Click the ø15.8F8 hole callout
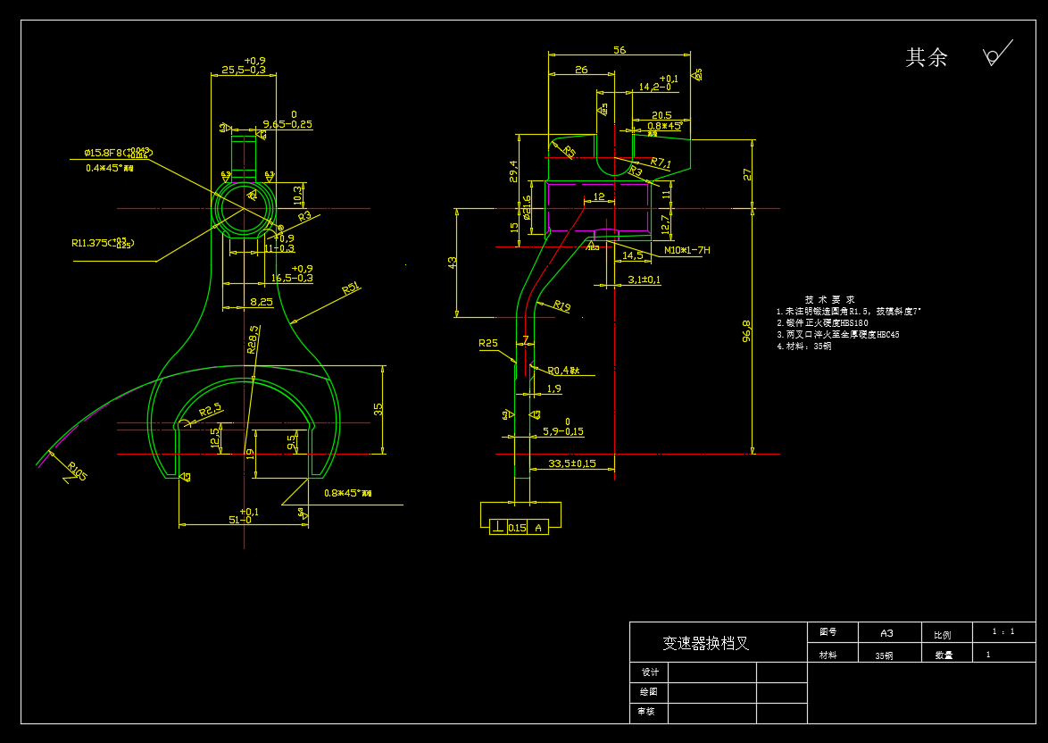Viewport: 1048px width, 743px height. pyautogui.click(x=119, y=153)
